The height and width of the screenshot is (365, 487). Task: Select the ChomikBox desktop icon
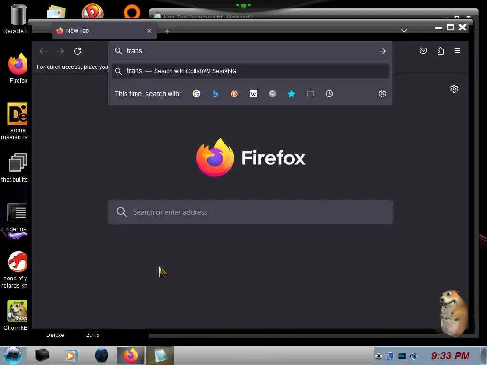[16, 316]
